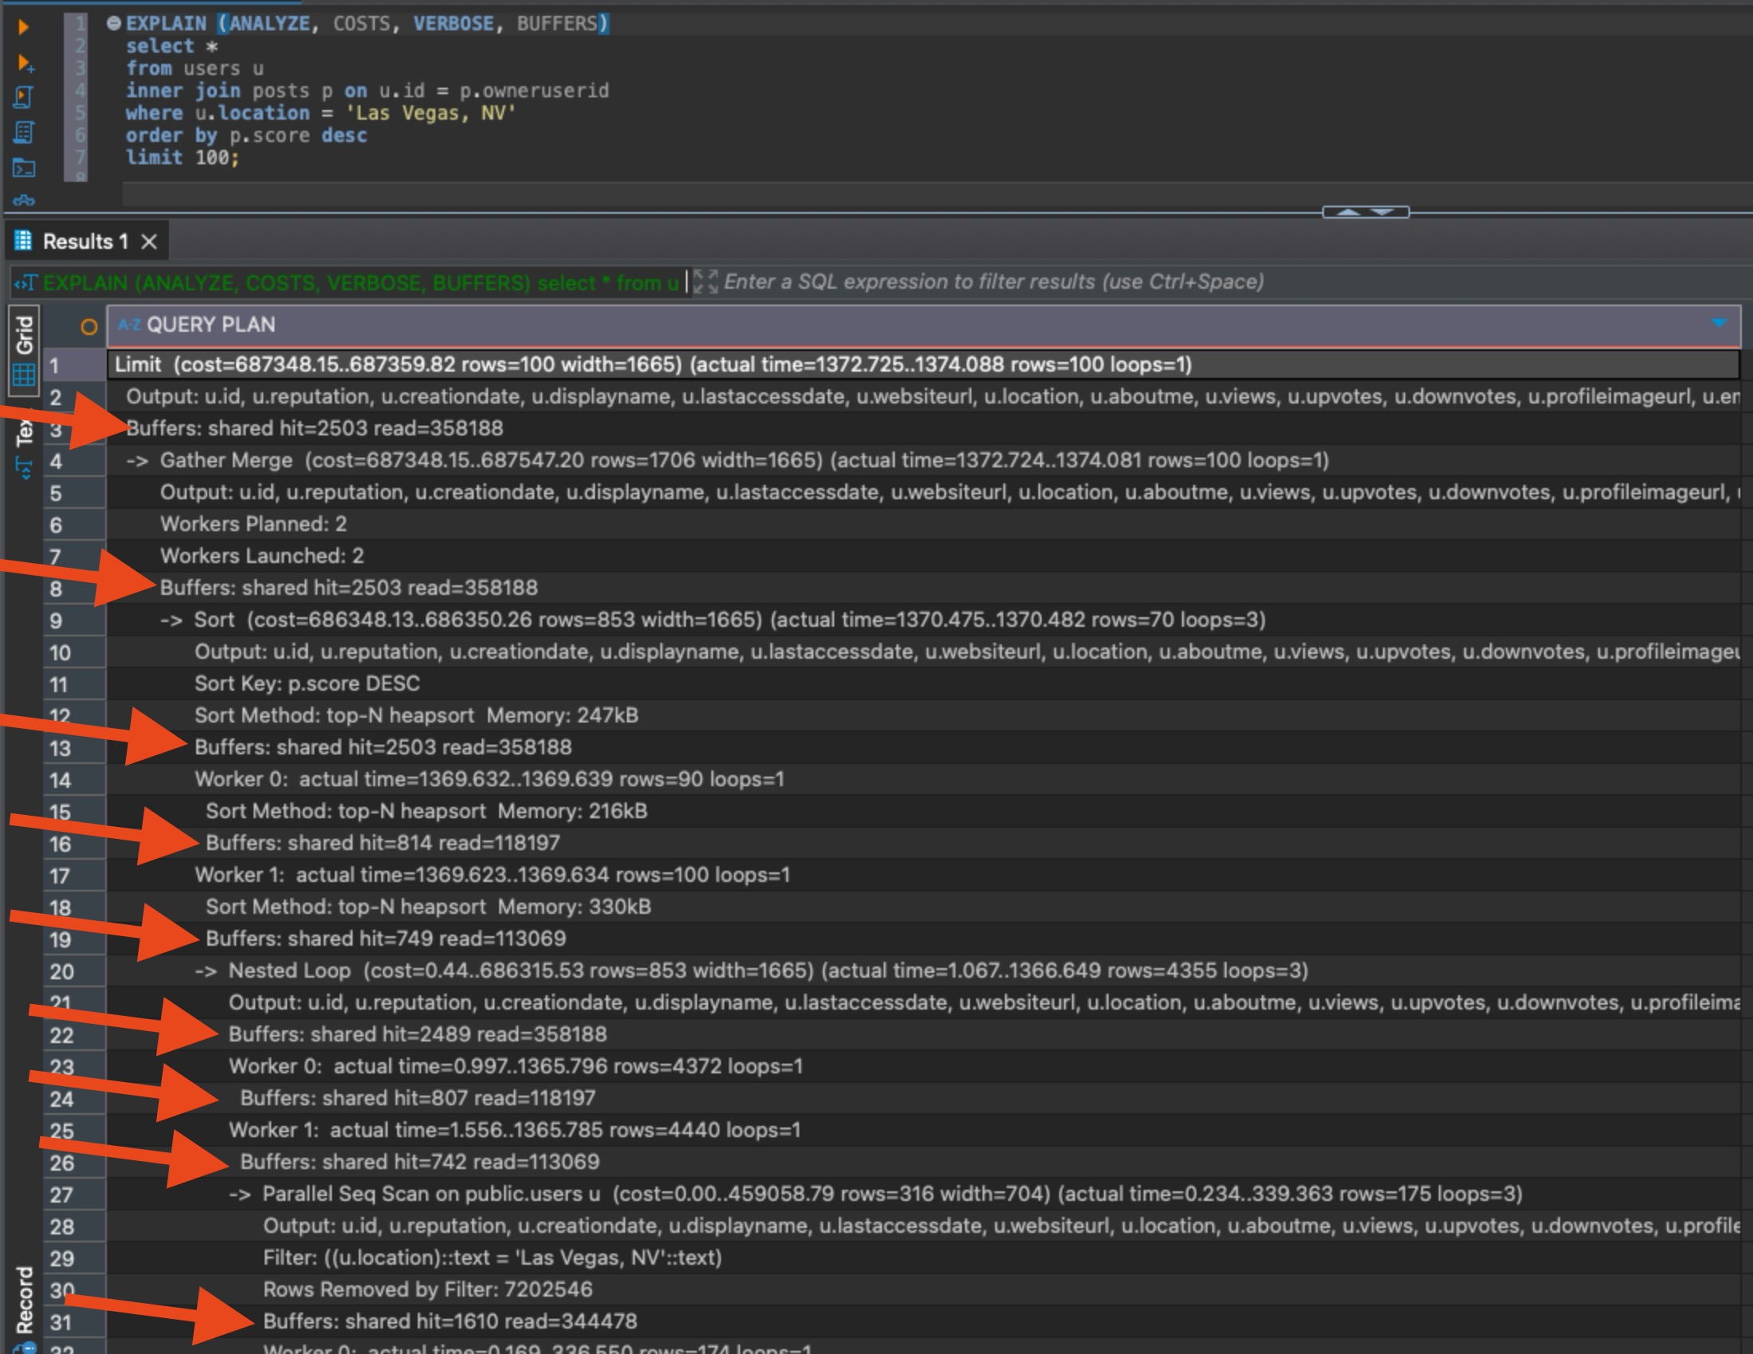Click the Results 1 grid icon

click(x=23, y=241)
